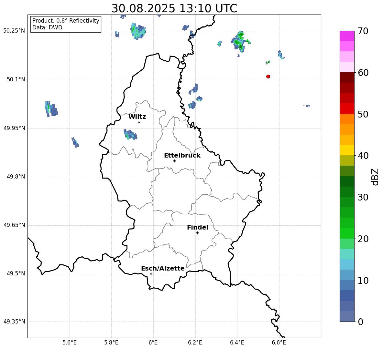Click the dark red colorbar segment below 60

[347, 77]
